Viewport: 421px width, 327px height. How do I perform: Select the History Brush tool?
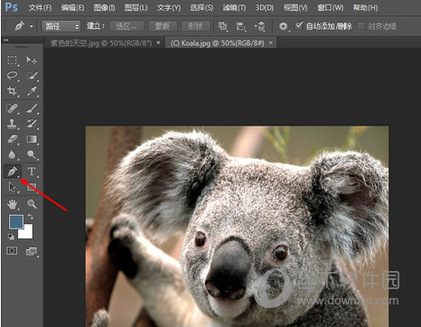pyautogui.click(x=32, y=124)
